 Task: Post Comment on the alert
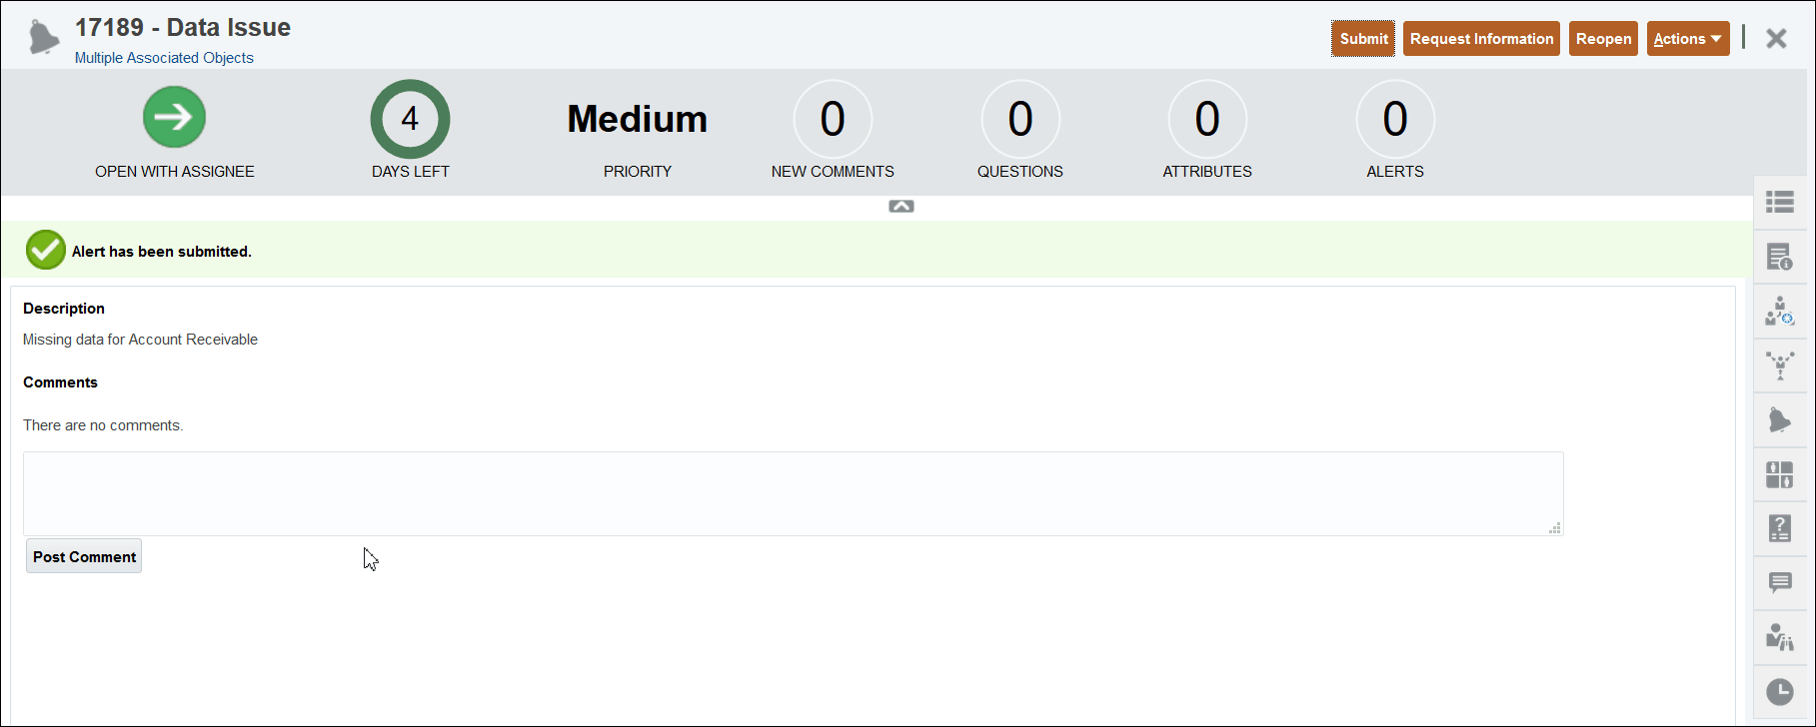click(x=83, y=556)
